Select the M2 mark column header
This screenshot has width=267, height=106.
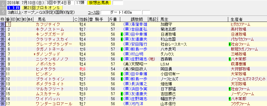pos(19,19)
